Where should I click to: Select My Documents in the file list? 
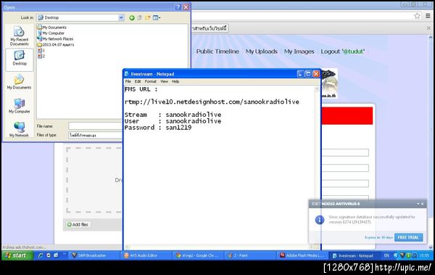52,28
